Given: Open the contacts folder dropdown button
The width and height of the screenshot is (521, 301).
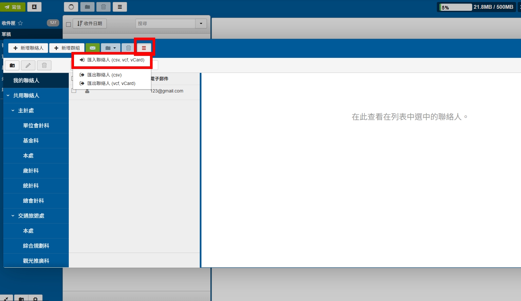Looking at the screenshot, I should 111,48.
